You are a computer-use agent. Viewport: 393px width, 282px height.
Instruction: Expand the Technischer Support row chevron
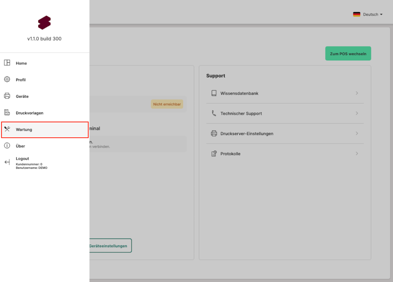point(357,113)
